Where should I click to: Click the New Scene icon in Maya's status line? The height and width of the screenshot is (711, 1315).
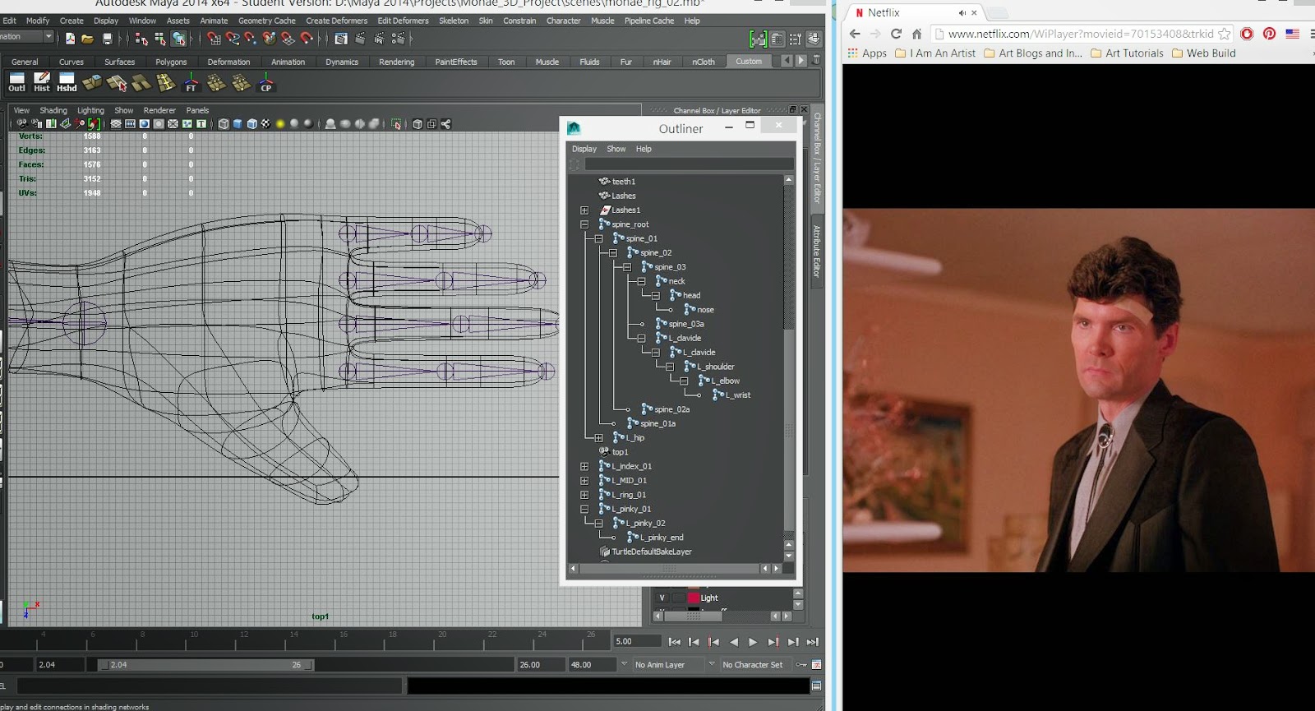(x=70, y=39)
